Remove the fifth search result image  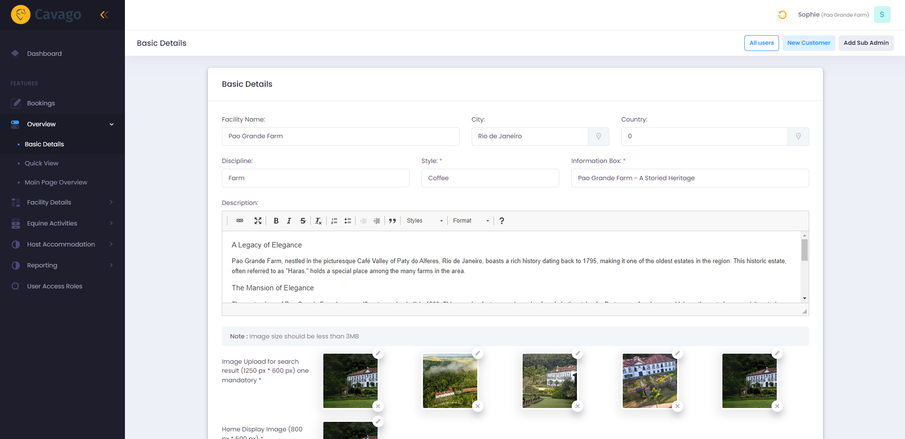point(777,406)
